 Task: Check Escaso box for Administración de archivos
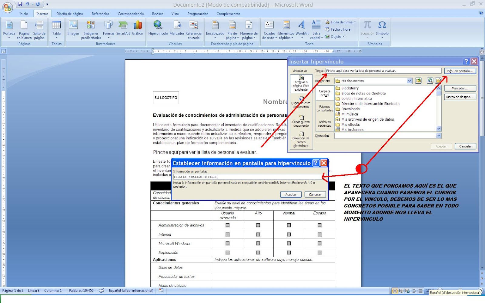(319, 225)
